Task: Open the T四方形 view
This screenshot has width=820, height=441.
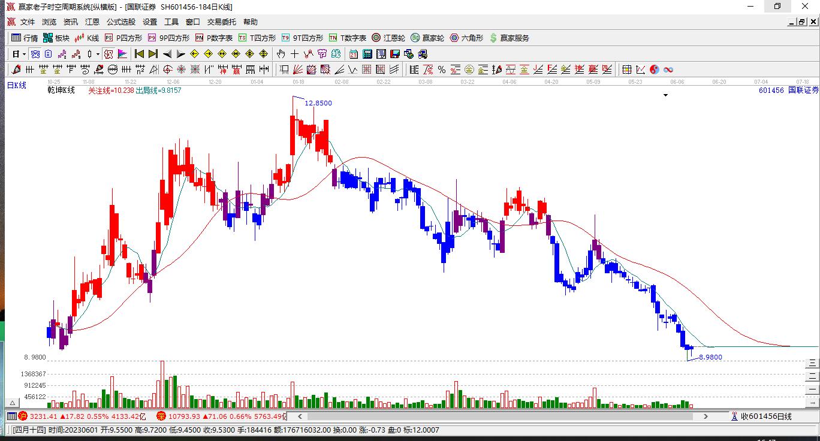Action: [x=257, y=38]
